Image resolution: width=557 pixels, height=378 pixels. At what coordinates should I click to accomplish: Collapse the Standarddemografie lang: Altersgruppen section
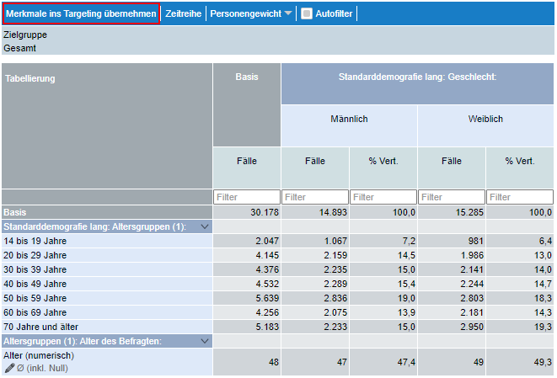203,226
